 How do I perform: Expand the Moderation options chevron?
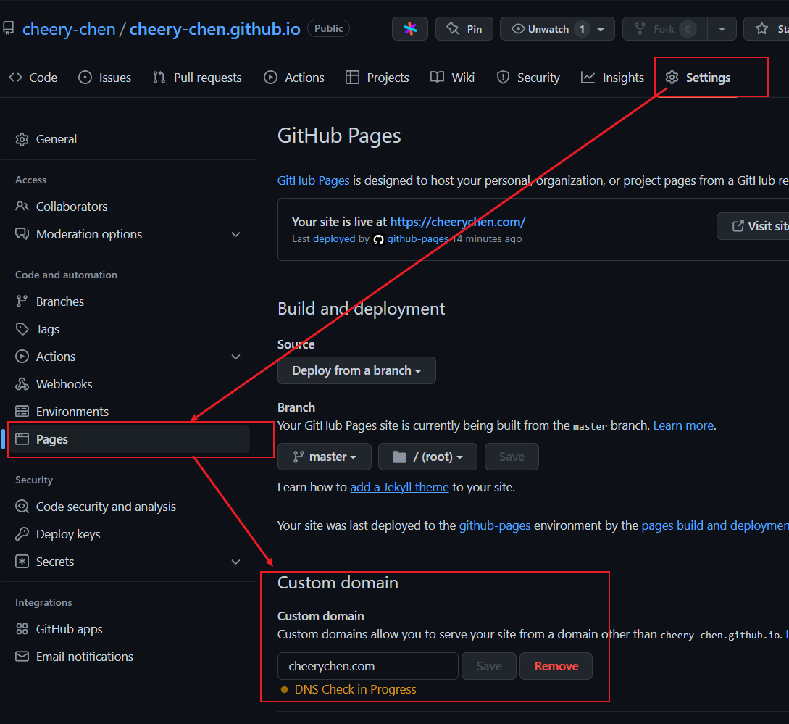[235, 234]
